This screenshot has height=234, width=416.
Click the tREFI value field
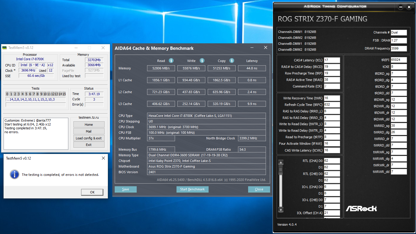click(399, 60)
